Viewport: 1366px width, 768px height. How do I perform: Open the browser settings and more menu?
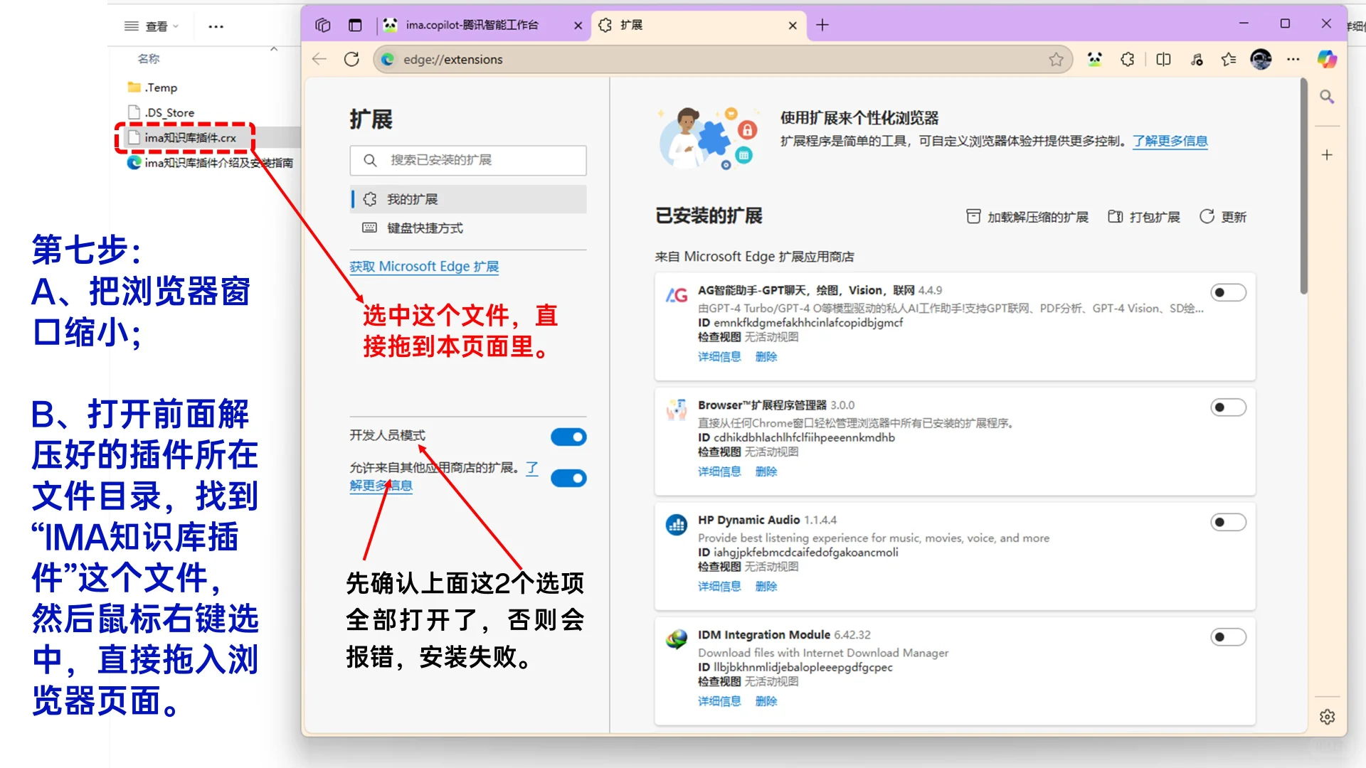[x=1293, y=60]
